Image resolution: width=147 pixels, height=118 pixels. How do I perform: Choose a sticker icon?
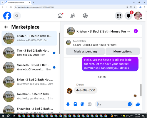point(82,104)
